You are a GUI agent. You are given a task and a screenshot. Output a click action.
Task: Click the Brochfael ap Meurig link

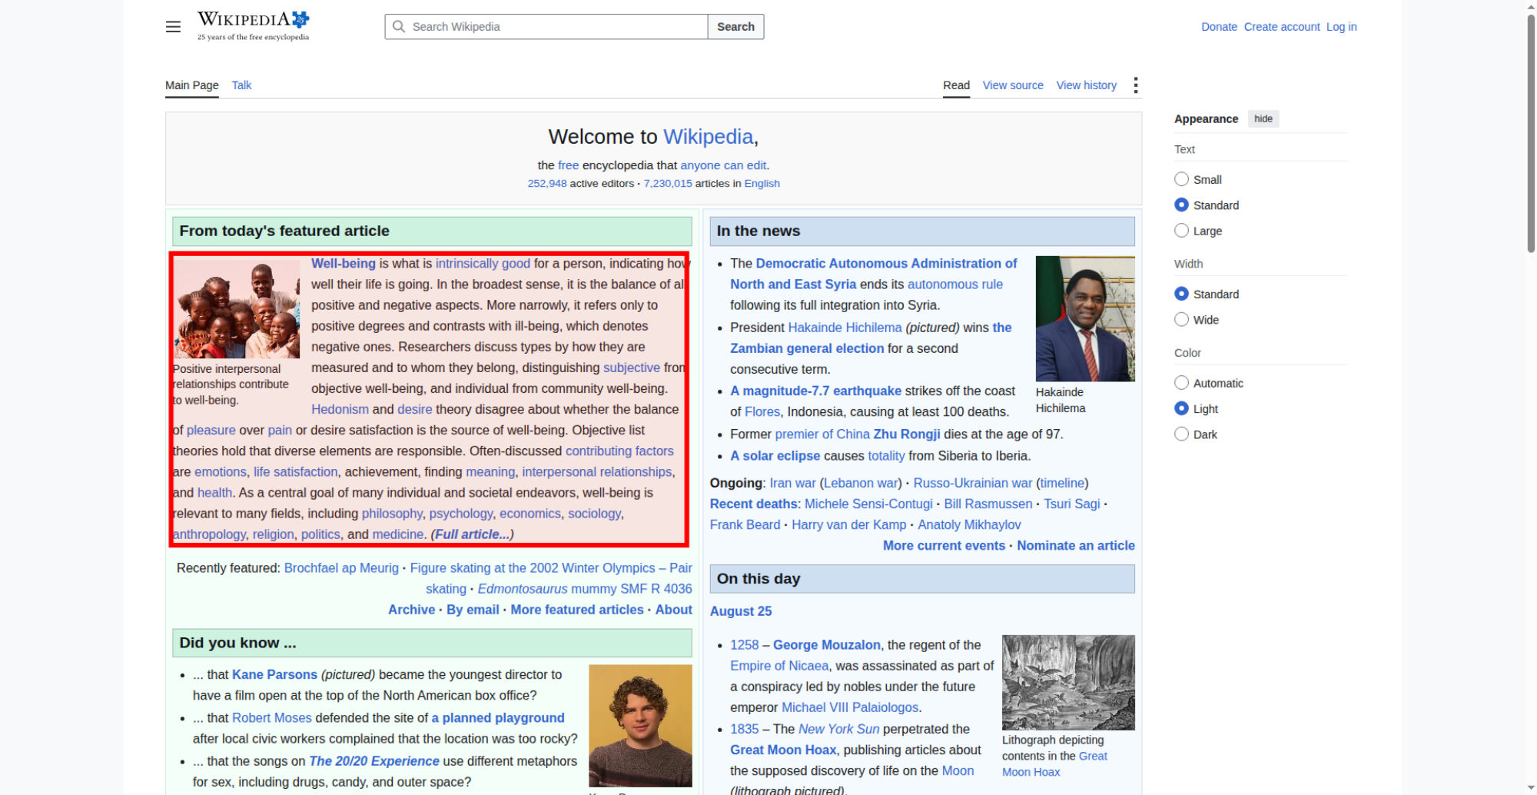pos(341,568)
